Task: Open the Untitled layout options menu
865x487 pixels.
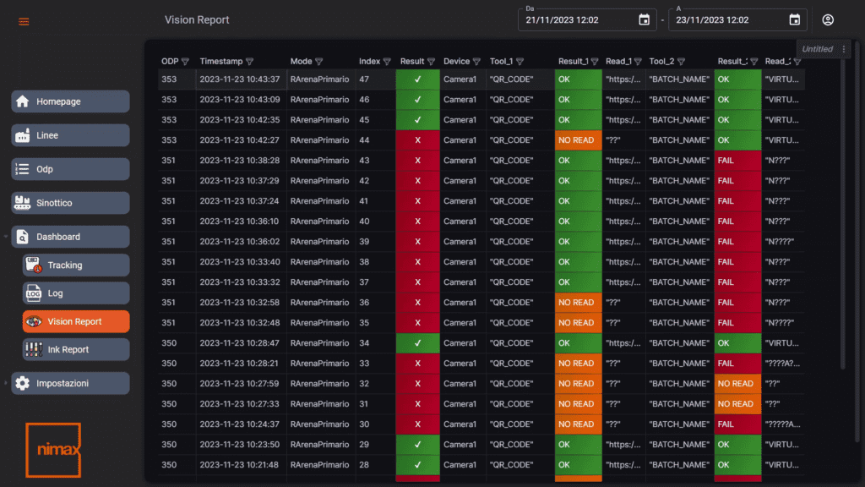Action: point(844,49)
